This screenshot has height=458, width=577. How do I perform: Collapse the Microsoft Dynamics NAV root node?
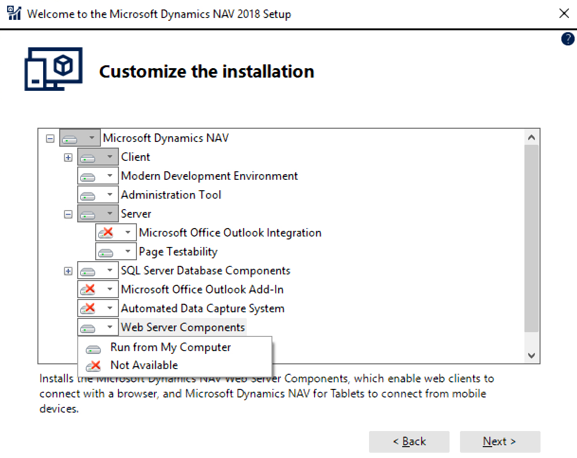pos(50,139)
